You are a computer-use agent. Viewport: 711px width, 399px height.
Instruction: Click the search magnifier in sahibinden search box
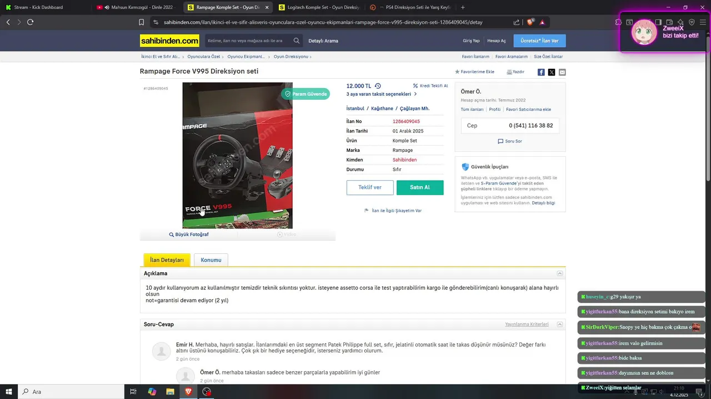(297, 40)
